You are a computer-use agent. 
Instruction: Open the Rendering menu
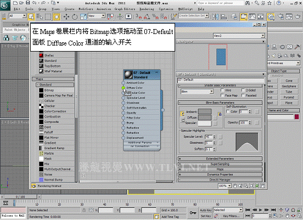click(x=147, y=9)
